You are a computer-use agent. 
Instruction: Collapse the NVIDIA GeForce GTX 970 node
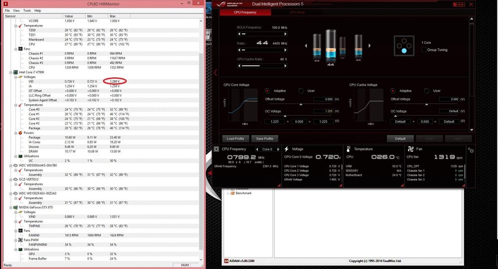(11, 207)
